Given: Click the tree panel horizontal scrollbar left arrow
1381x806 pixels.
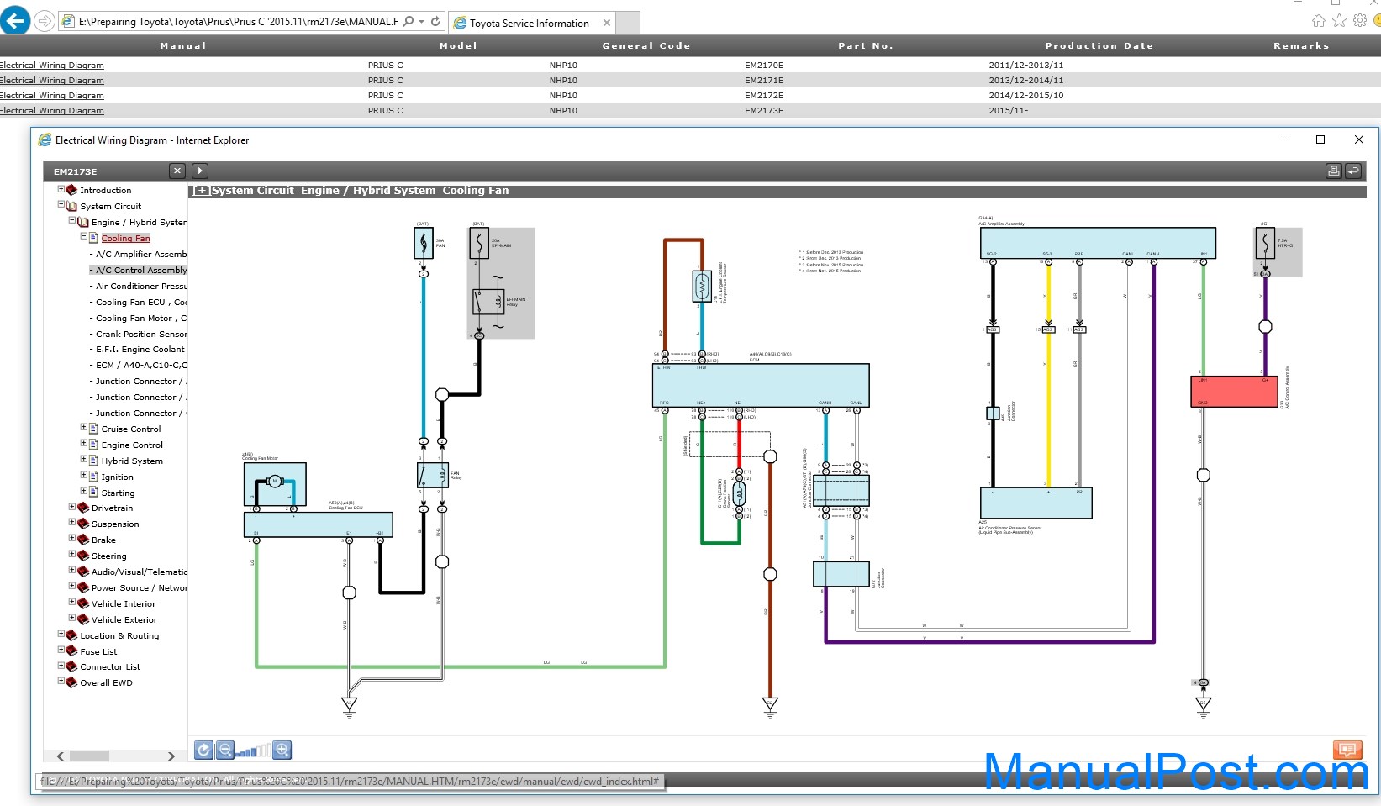Looking at the screenshot, I should click(60, 756).
